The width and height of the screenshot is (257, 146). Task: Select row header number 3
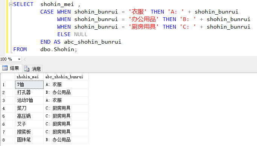point(8,100)
